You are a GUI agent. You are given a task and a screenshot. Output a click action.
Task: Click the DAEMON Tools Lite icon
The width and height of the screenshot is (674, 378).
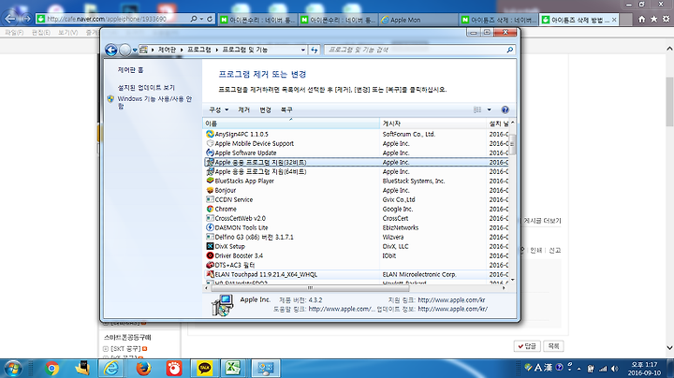coord(210,227)
